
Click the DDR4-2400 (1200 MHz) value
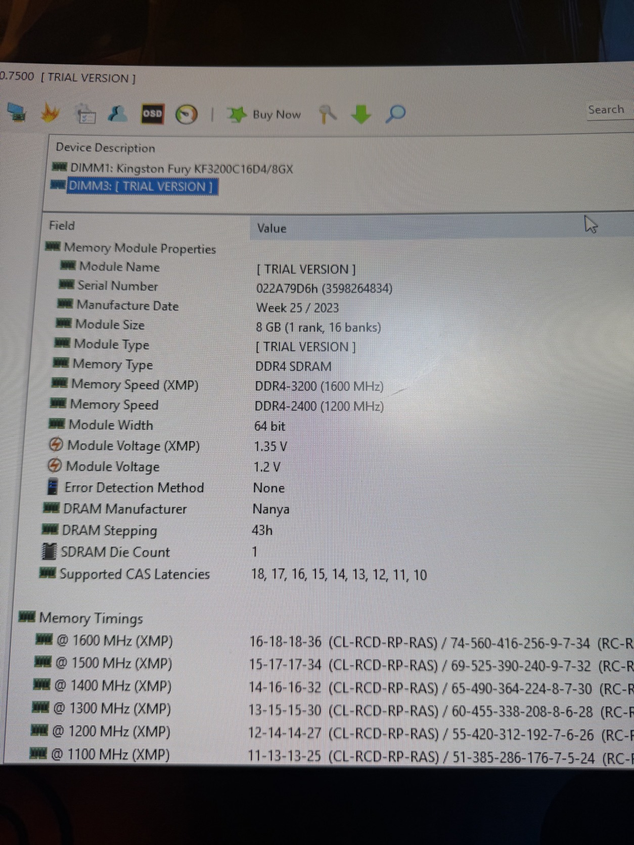(x=319, y=406)
